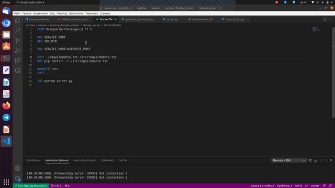Click the split editor right icon

tap(325, 19)
